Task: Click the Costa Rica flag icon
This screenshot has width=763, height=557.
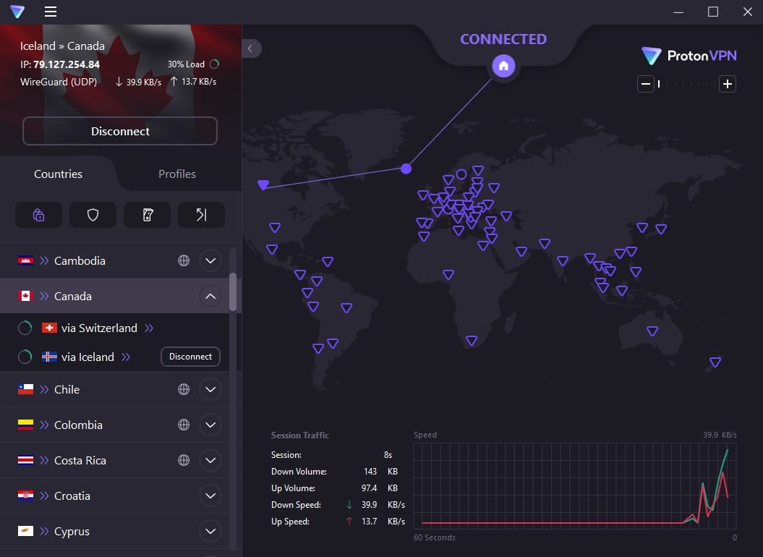Action: (x=26, y=460)
